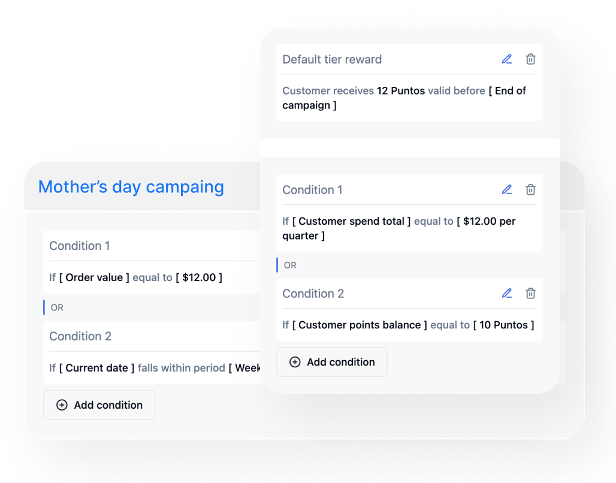Add a condition below Customer points balance
Screen dimensions: 616x483
(x=332, y=362)
